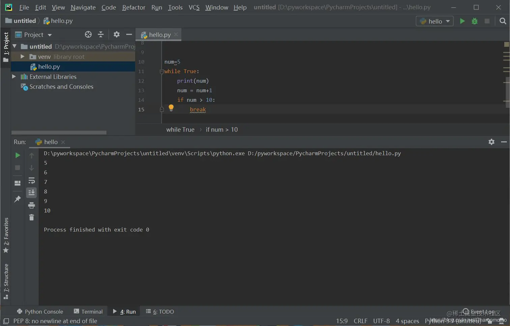Click the 'while True' editor breadcrumb
The height and width of the screenshot is (326, 510).
180,130
